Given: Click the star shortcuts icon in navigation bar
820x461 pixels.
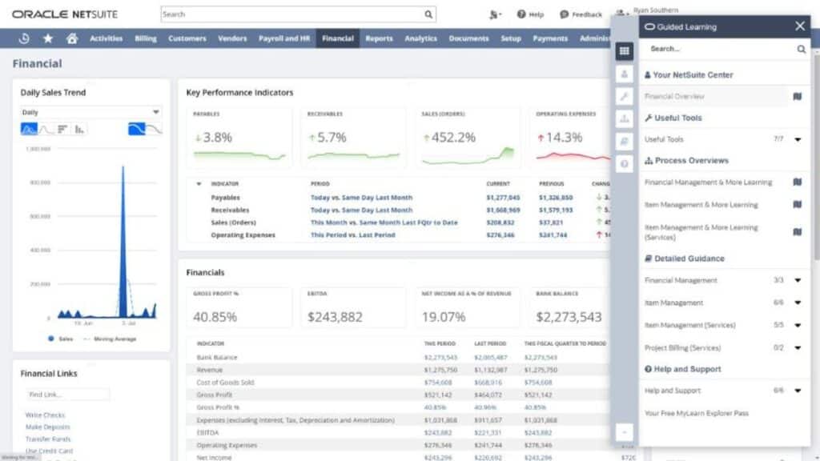Looking at the screenshot, I should 48,37.
